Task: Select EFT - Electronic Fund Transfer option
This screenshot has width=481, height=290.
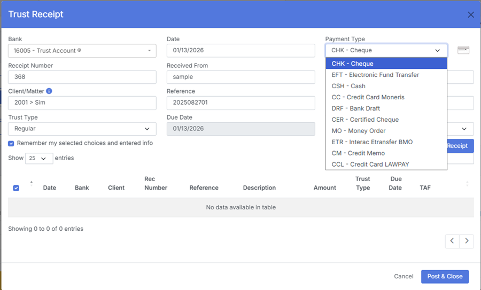Action: click(375, 75)
